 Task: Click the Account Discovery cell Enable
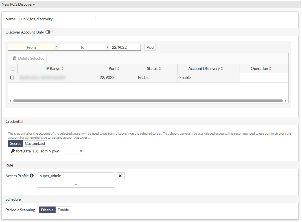[209, 77]
